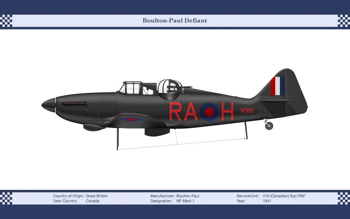Click the fuselage roundel between RA and H
Image resolution: width=350 pixels, height=219 pixels.
coord(209,112)
